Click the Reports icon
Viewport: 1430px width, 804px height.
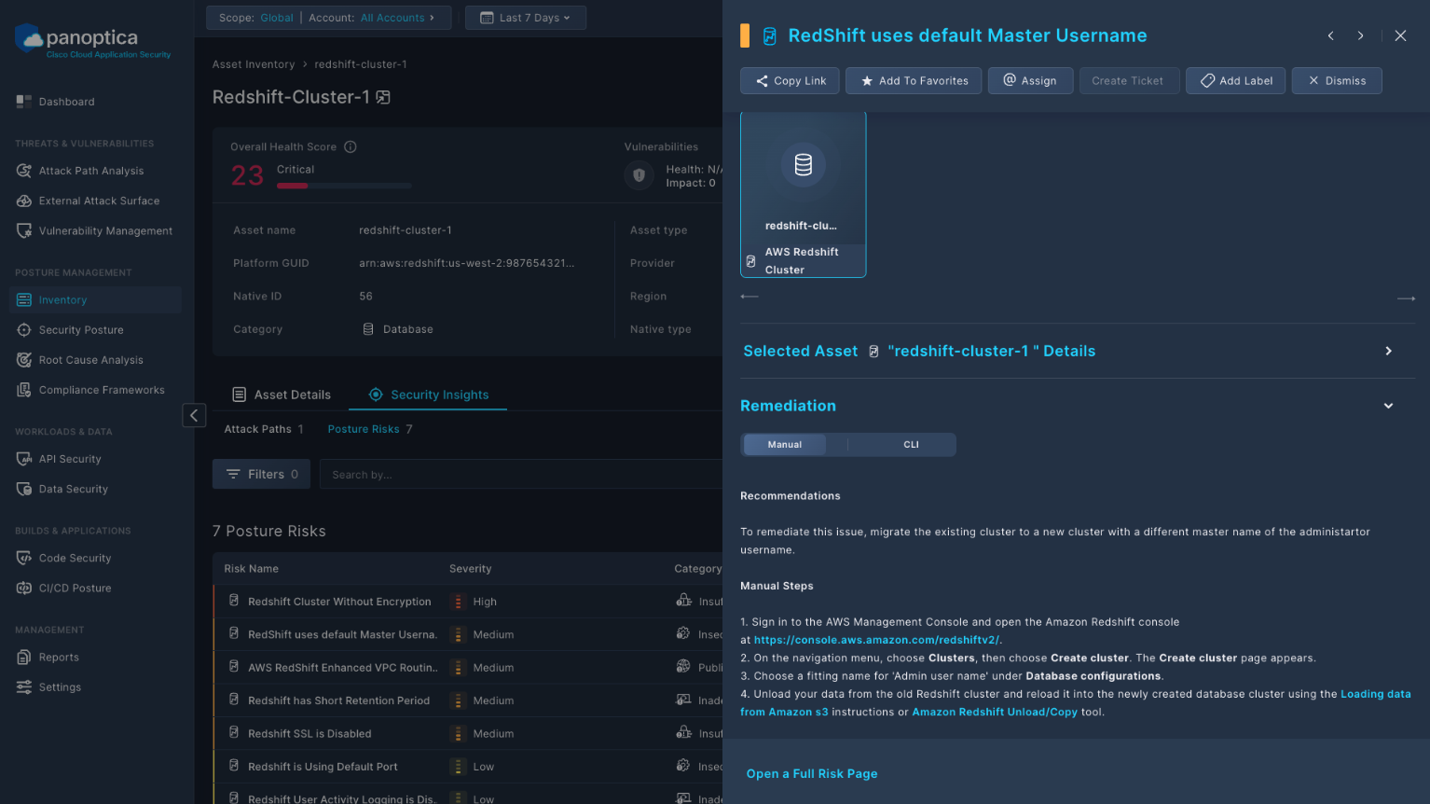pyautogui.click(x=24, y=657)
